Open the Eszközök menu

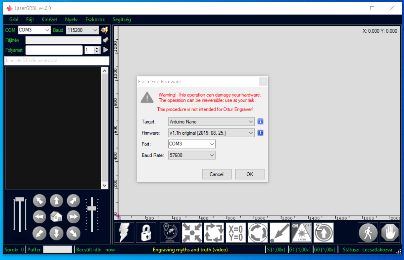[x=95, y=20]
